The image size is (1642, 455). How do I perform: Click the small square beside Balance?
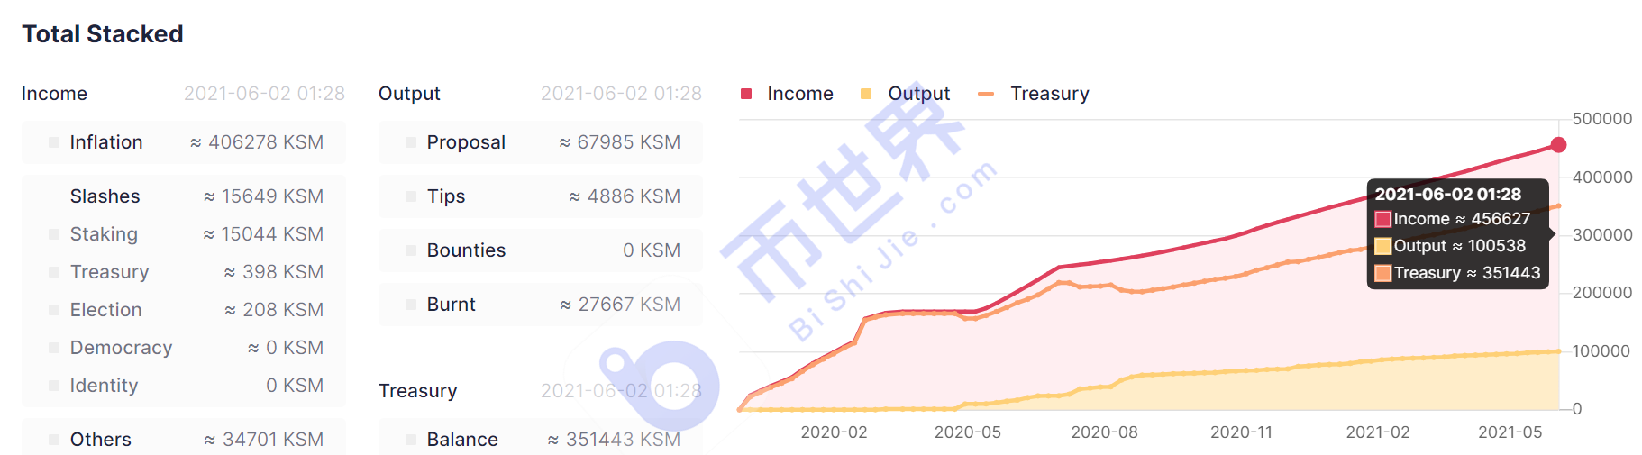[x=411, y=440]
